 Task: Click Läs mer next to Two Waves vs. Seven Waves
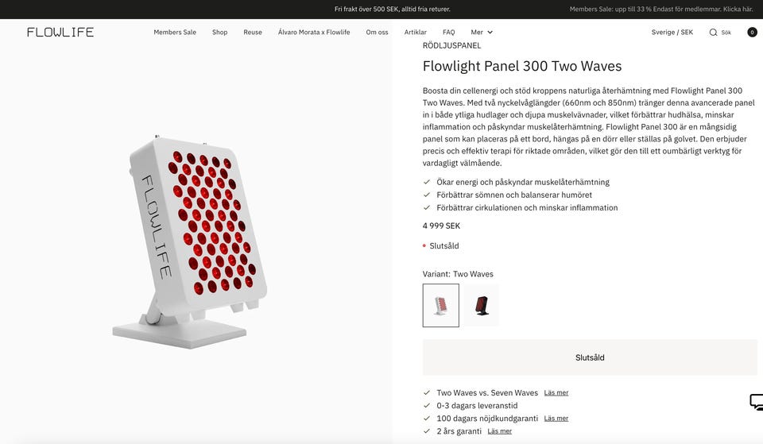tap(556, 393)
